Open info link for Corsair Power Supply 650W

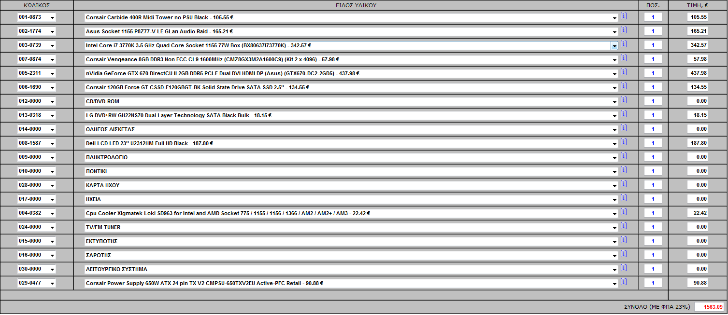624,282
